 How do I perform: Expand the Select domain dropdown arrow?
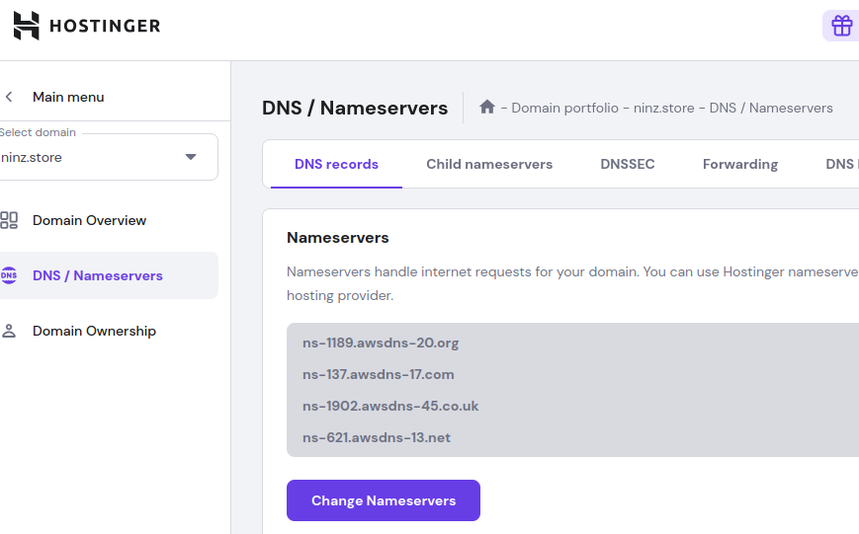click(x=191, y=157)
